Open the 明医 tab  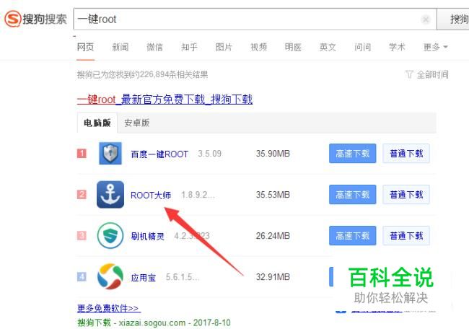coord(293,47)
